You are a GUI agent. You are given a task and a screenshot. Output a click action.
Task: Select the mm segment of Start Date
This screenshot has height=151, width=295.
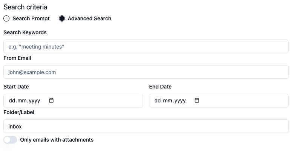click(x=22, y=101)
